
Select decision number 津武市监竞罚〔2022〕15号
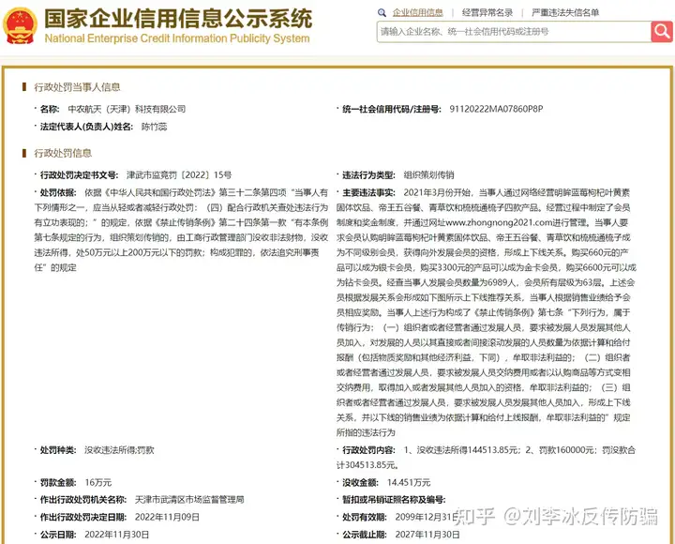179,174
